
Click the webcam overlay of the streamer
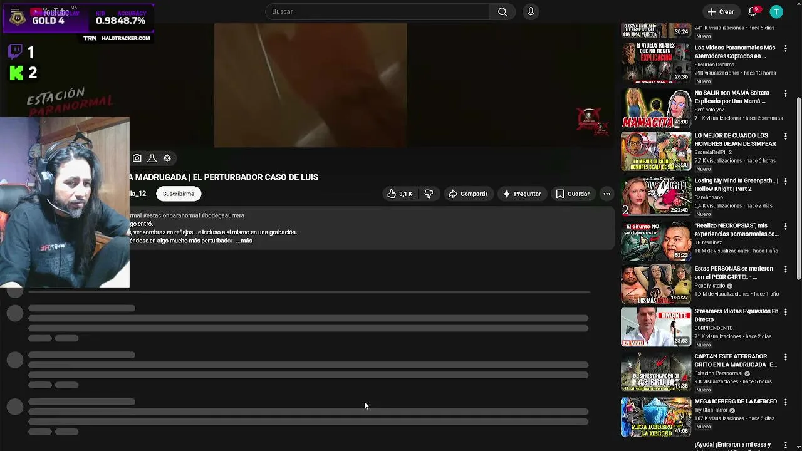pyautogui.click(x=65, y=202)
